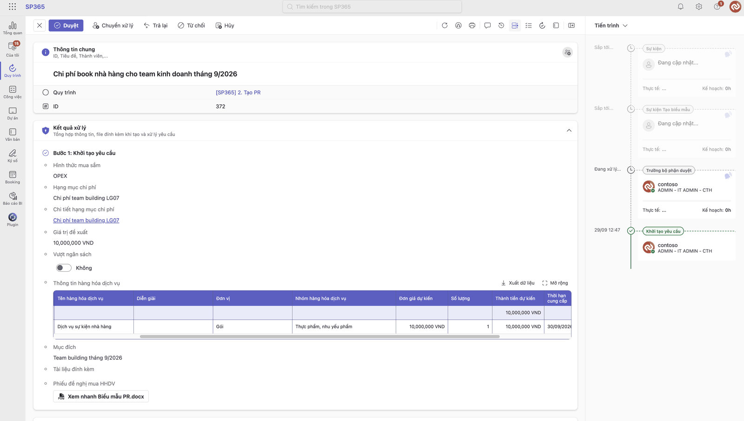744x421 pixels.
Task: Click the help icon with badge 1
Action: coord(717,7)
